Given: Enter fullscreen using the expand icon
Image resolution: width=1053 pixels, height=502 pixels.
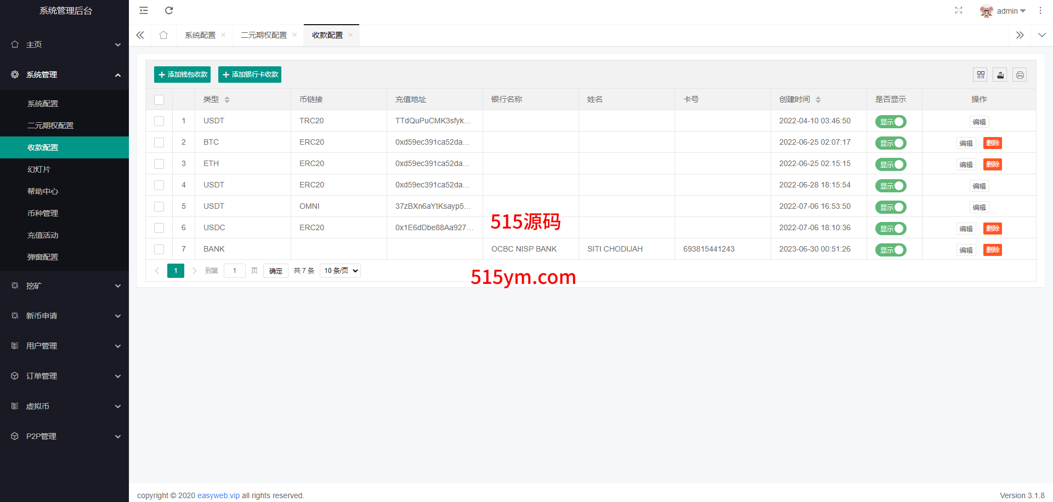Looking at the screenshot, I should [x=958, y=10].
